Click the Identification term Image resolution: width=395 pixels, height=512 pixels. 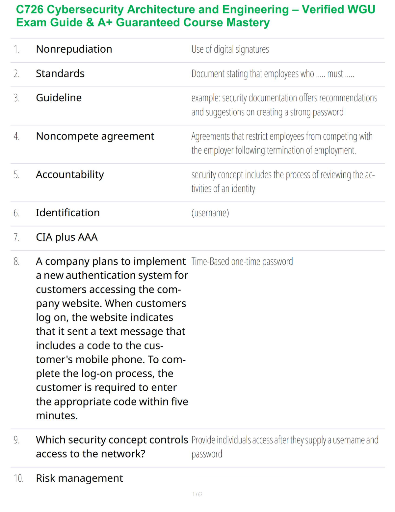click(68, 213)
